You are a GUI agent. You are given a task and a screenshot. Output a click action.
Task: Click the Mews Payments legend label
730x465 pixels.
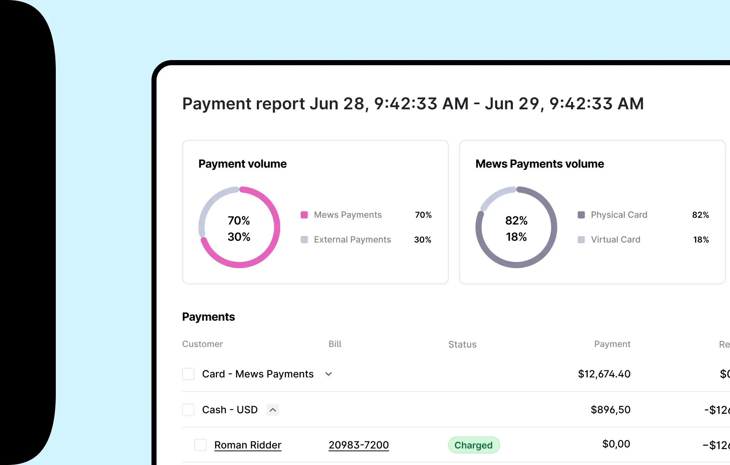348,215
